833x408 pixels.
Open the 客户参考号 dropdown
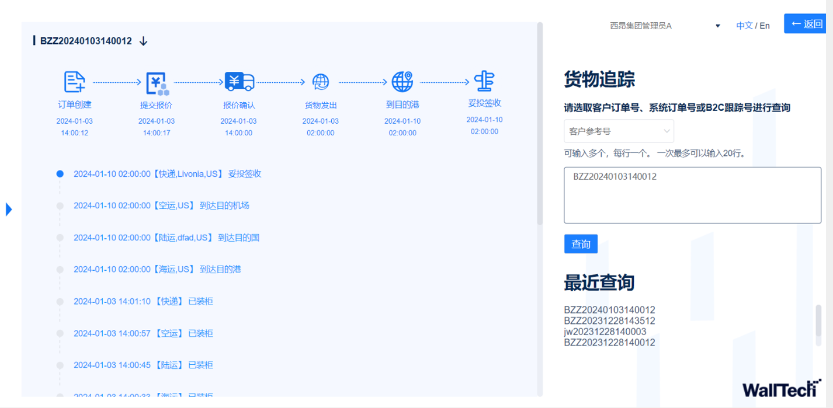pos(619,131)
